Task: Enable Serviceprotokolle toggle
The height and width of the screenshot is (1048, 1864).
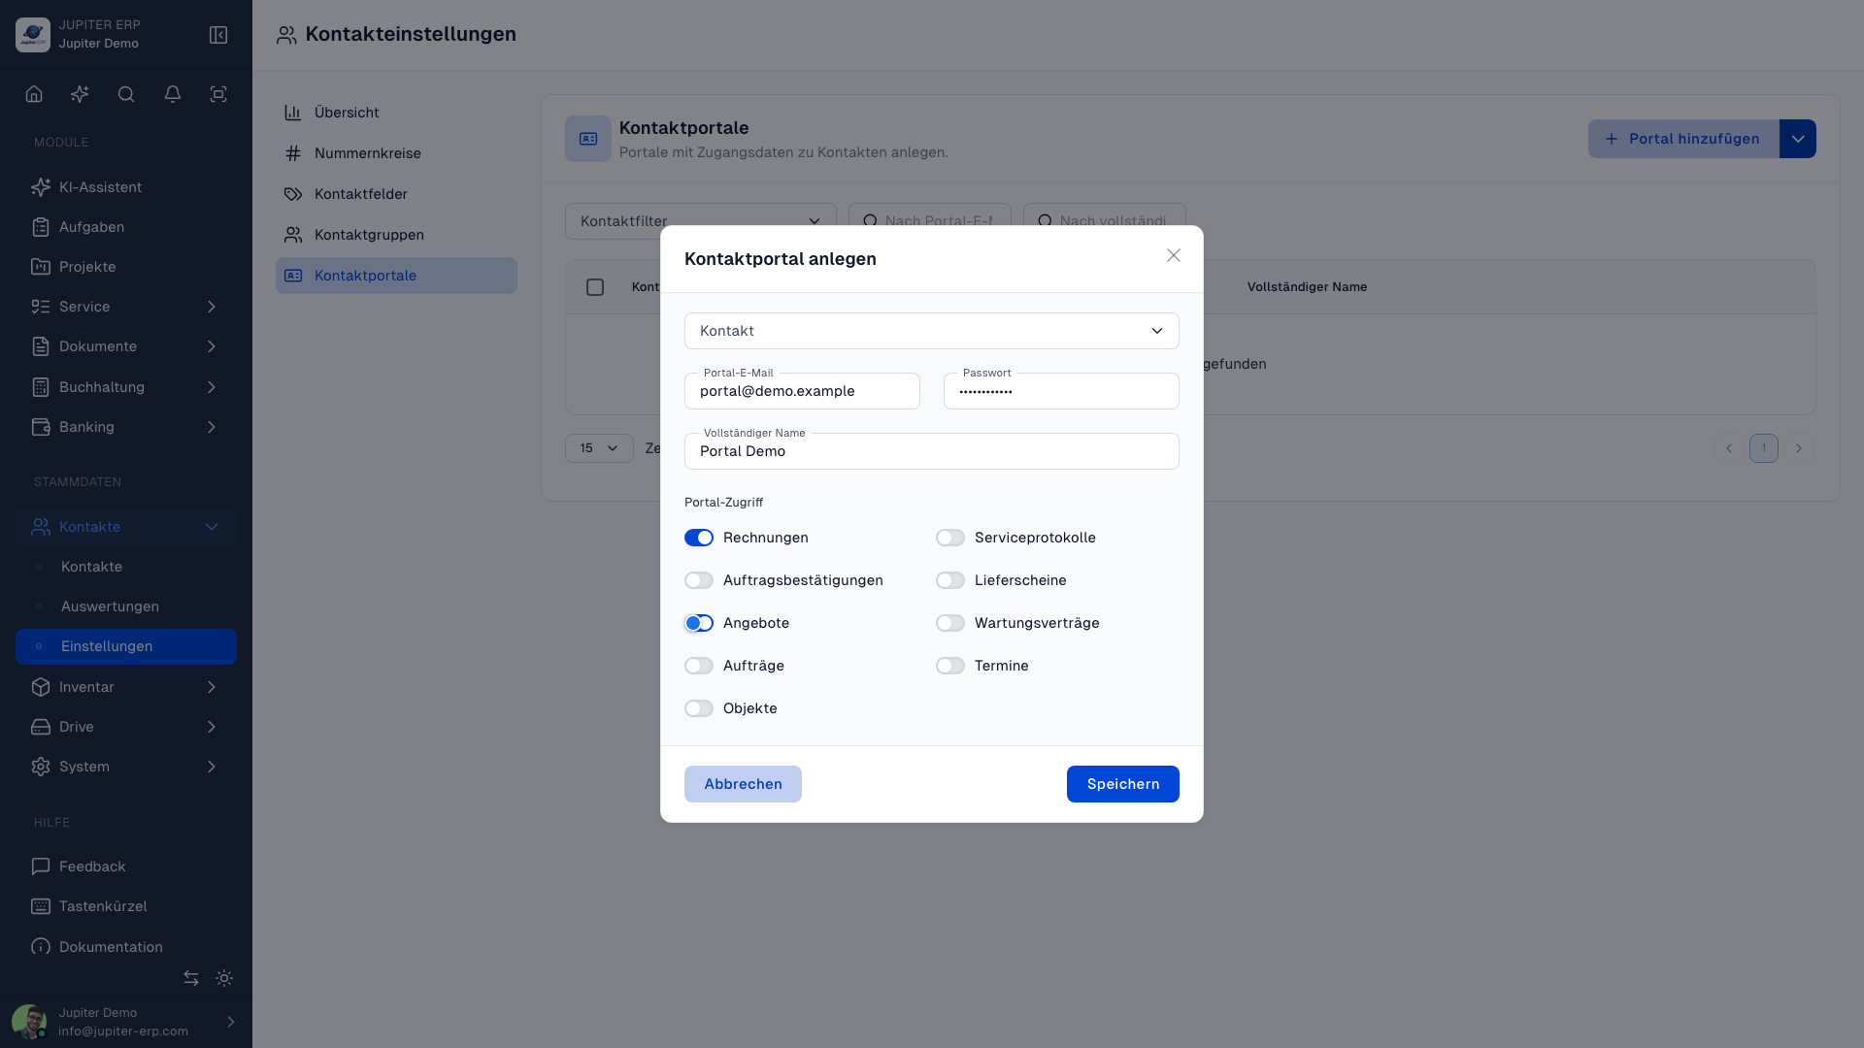Action: click(950, 538)
